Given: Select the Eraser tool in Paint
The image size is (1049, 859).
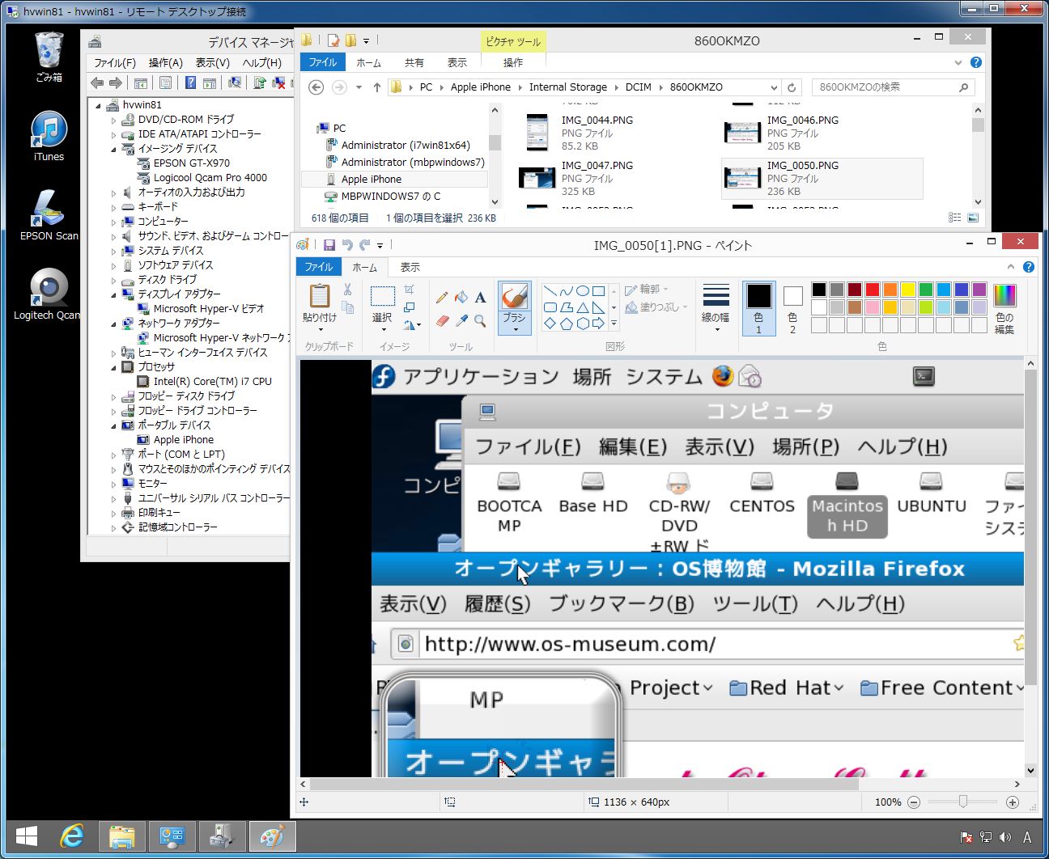Looking at the screenshot, I should click(x=441, y=321).
